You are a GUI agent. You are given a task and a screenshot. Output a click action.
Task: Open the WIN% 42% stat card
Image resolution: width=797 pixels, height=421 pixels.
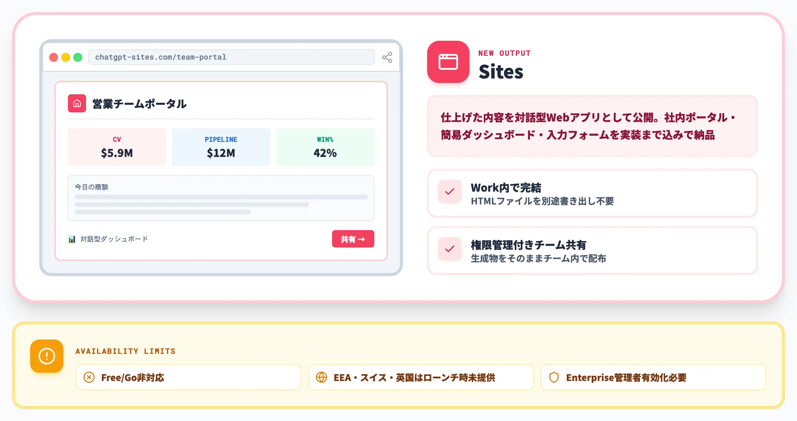(x=325, y=147)
